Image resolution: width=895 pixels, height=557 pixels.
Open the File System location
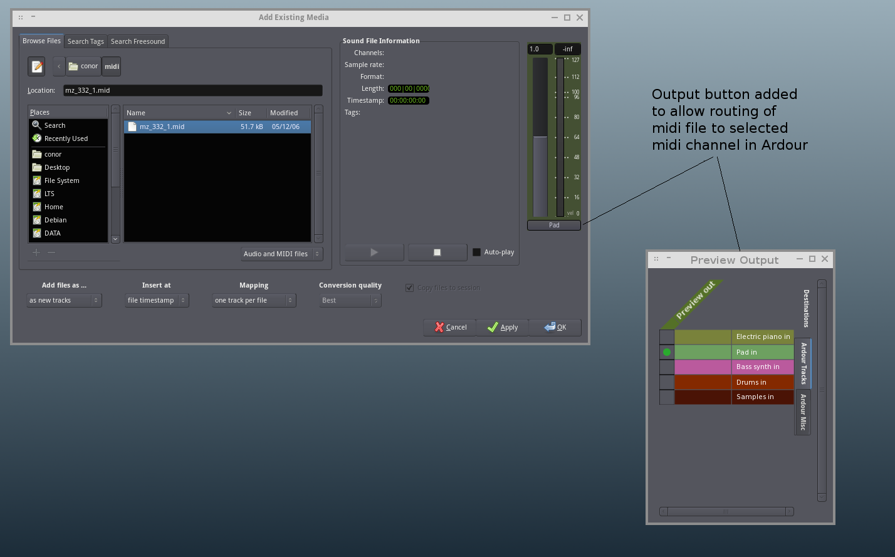coord(61,180)
